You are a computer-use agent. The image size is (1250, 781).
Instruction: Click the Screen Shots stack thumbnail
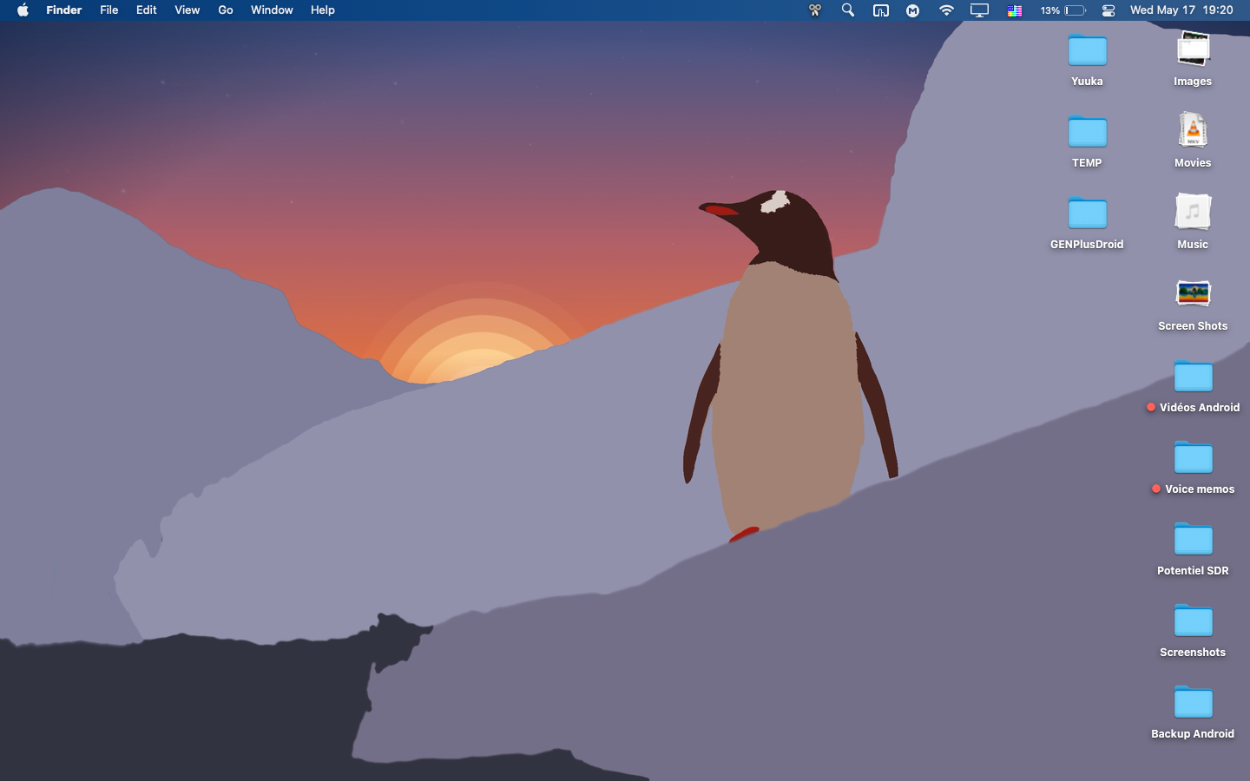tap(1193, 294)
